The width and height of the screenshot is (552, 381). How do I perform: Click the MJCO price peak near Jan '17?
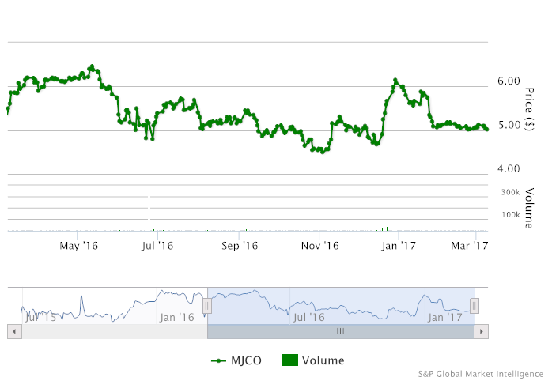click(x=395, y=81)
